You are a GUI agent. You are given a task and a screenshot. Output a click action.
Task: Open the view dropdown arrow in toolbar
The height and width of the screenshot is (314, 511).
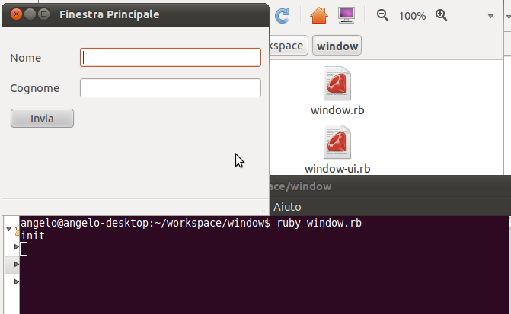click(490, 16)
